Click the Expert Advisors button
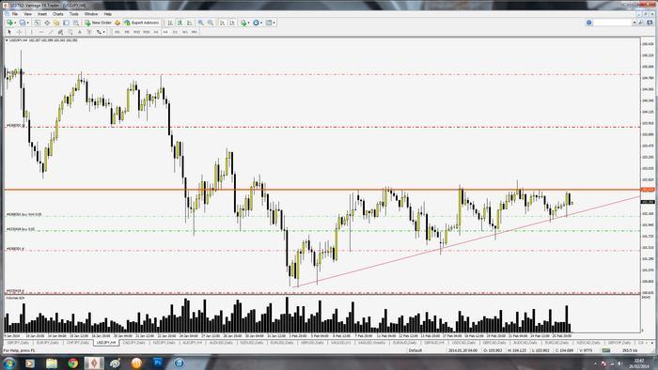Viewport: 658px width, 370px height. pos(142,23)
